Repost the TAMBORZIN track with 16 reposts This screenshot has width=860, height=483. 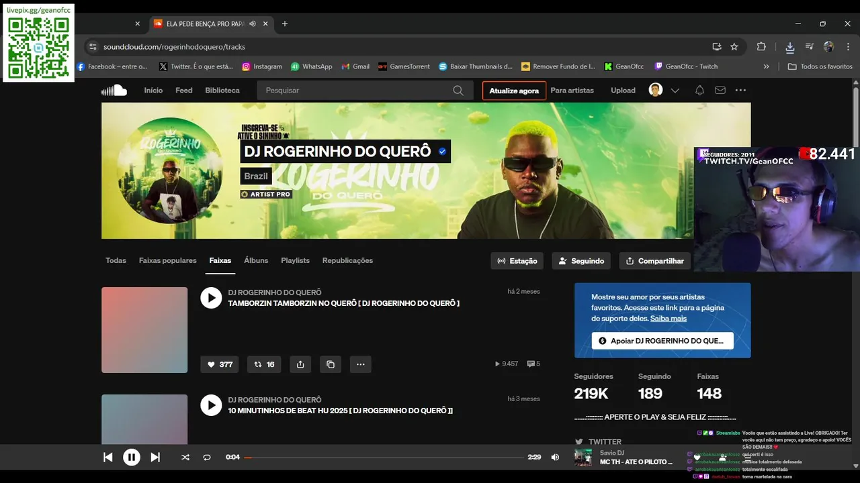[264, 364]
